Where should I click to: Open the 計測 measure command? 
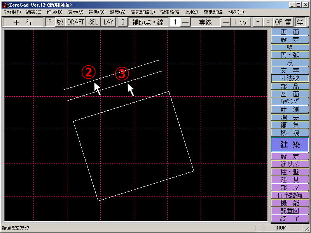[x=290, y=110]
